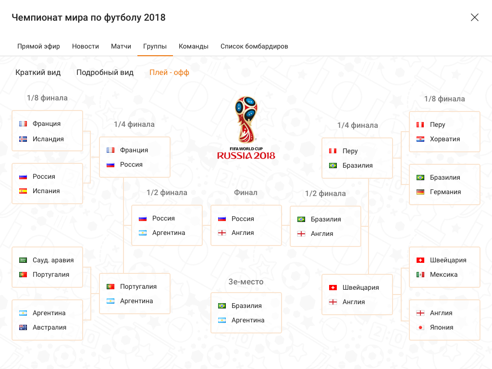Click the Mexico flag icon
Screen dimensions: 492x369
(x=420, y=275)
